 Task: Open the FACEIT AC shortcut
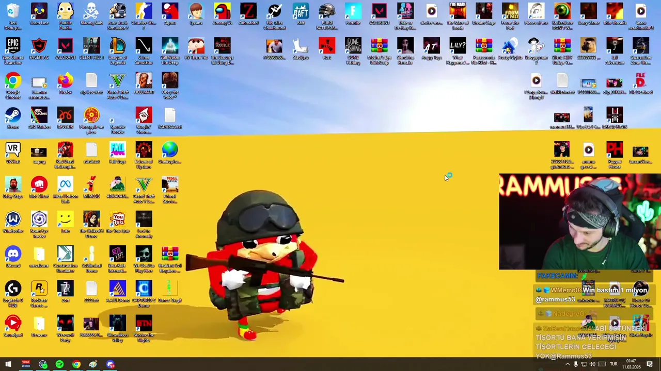tap(39, 49)
